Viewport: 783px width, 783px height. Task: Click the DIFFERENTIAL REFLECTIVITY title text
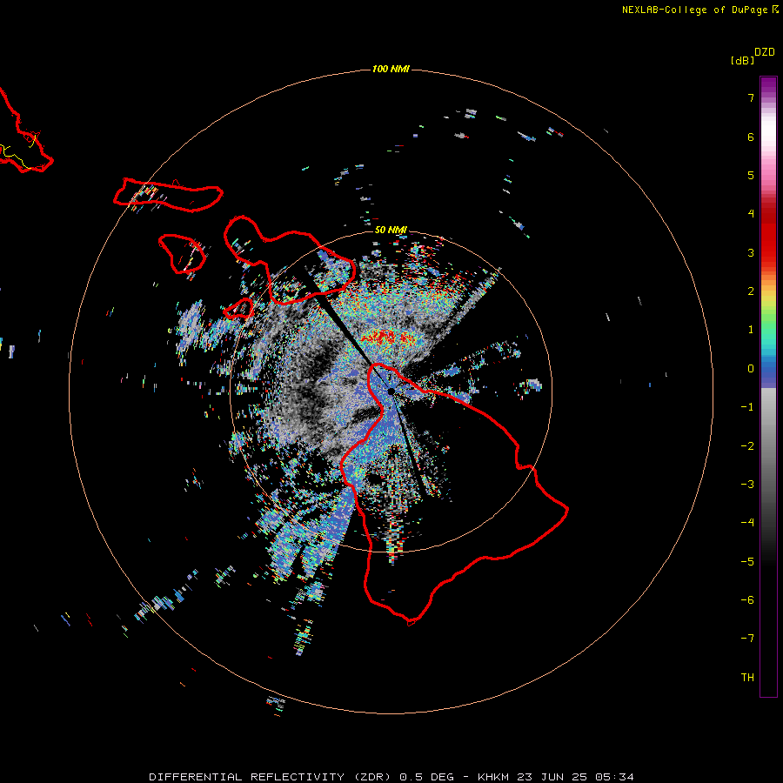(247, 777)
